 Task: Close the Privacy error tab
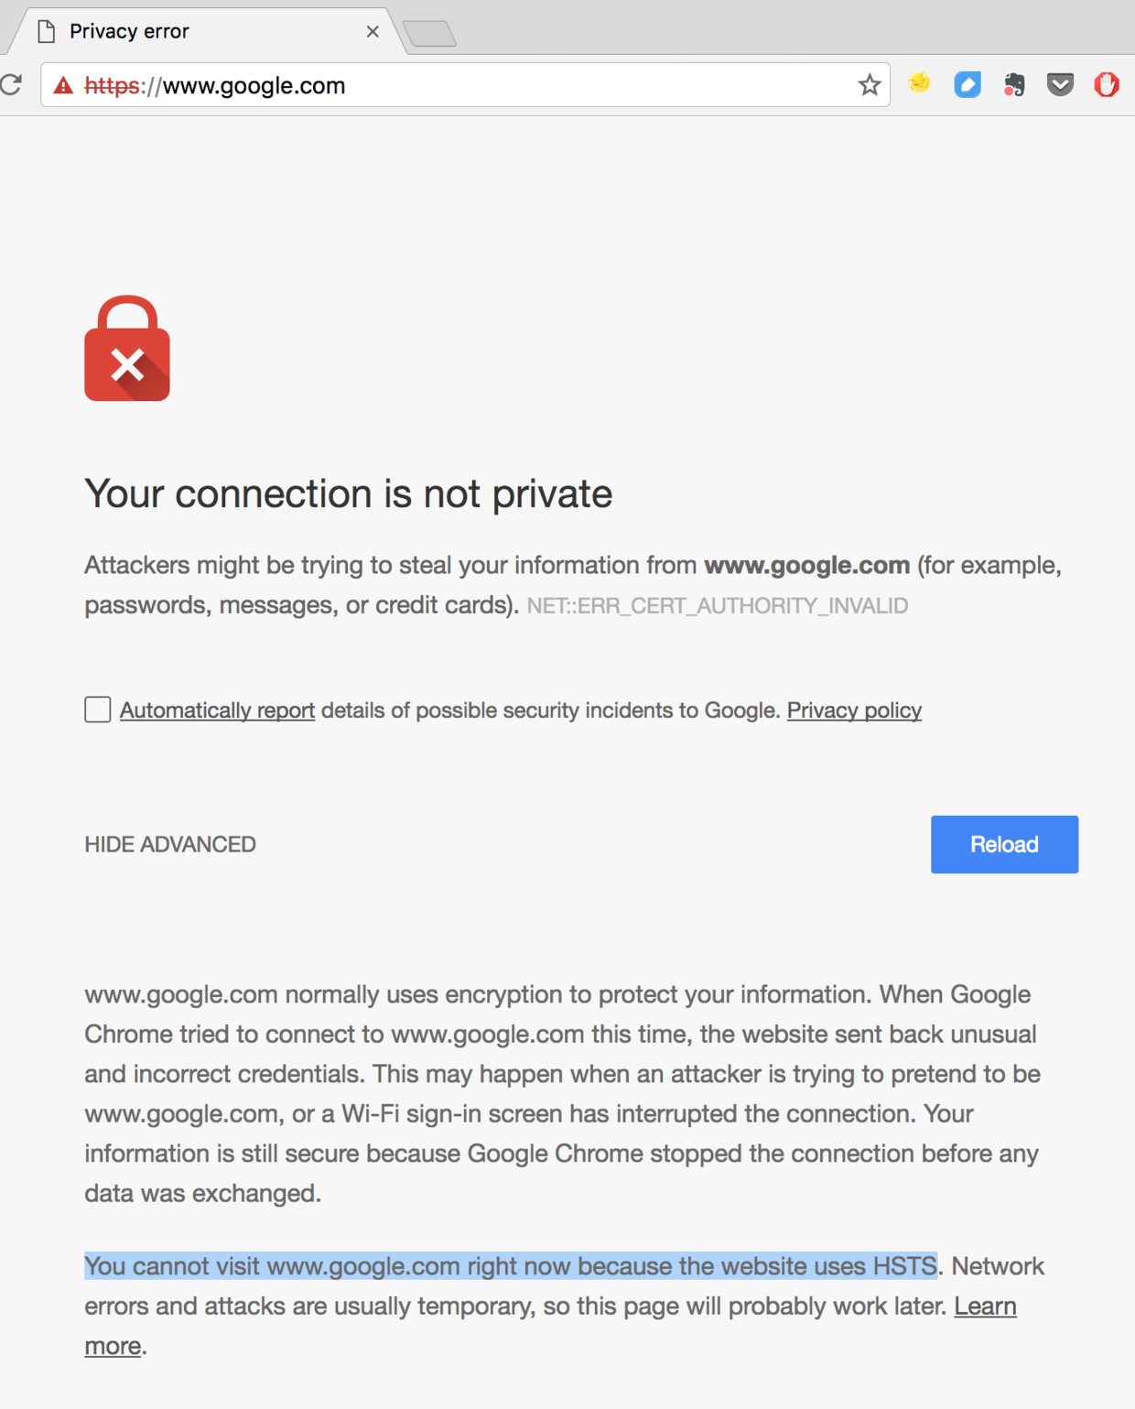[373, 31]
